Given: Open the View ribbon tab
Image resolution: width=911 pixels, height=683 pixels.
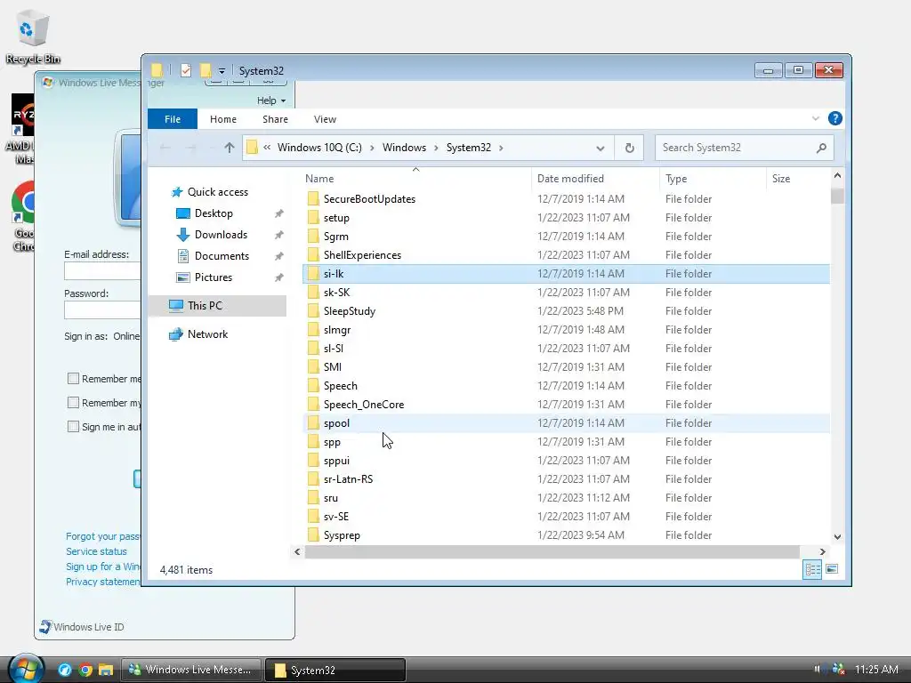Looking at the screenshot, I should pos(325,119).
